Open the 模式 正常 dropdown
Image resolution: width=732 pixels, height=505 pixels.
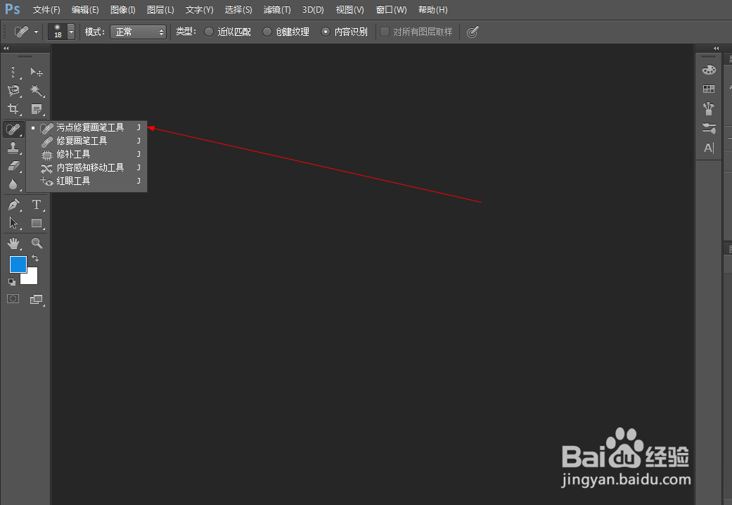coord(139,32)
